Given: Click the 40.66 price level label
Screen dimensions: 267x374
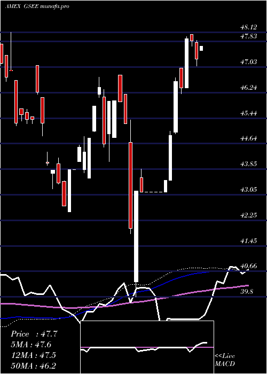Looking at the screenshot, I should click(x=249, y=266).
